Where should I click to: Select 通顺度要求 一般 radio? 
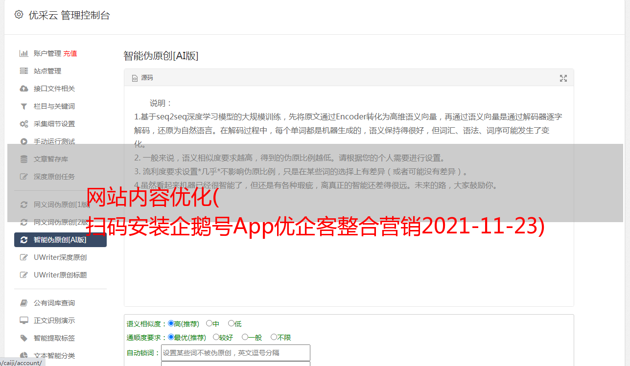pyautogui.click(x=245, y=337)
